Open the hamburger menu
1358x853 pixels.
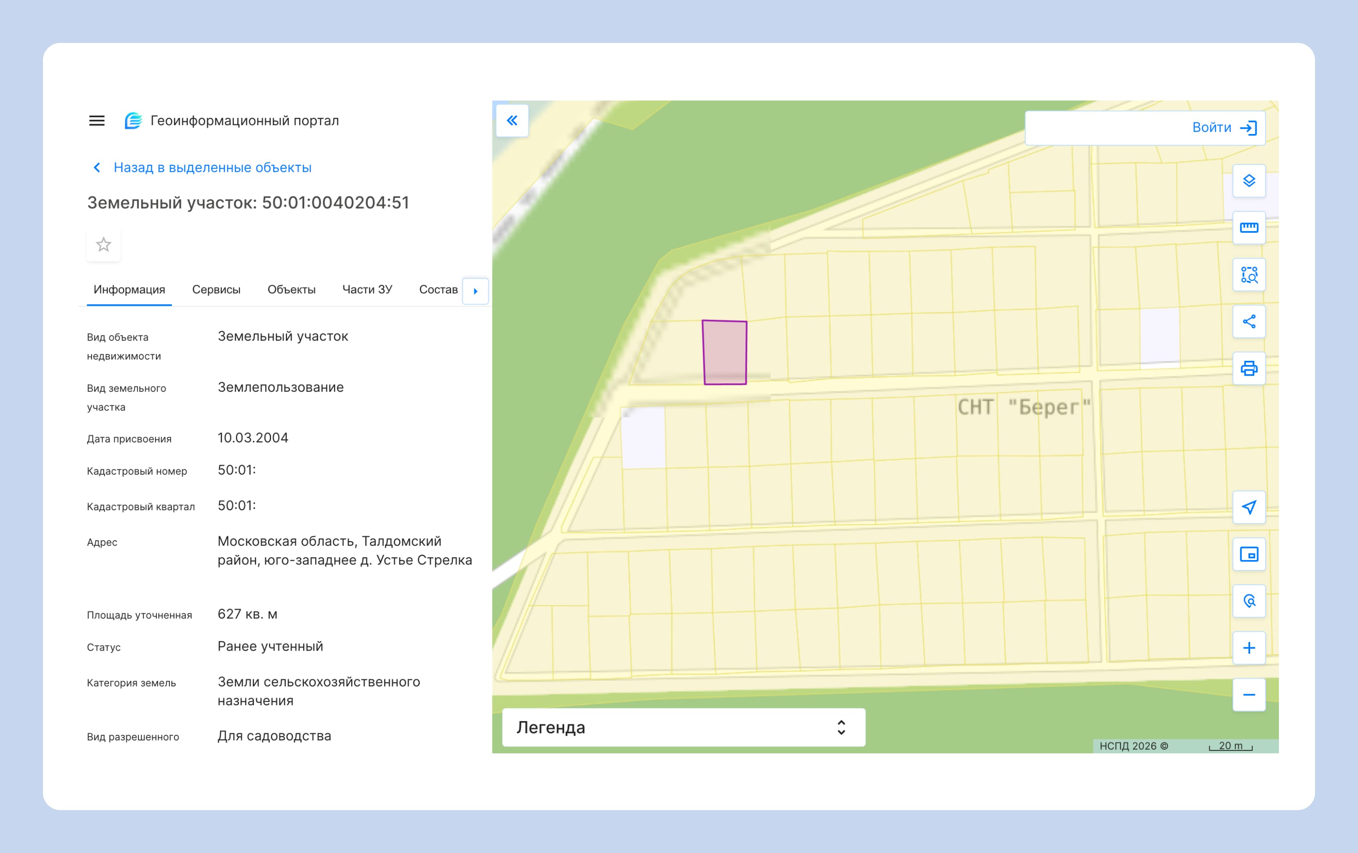pos(96,121)
